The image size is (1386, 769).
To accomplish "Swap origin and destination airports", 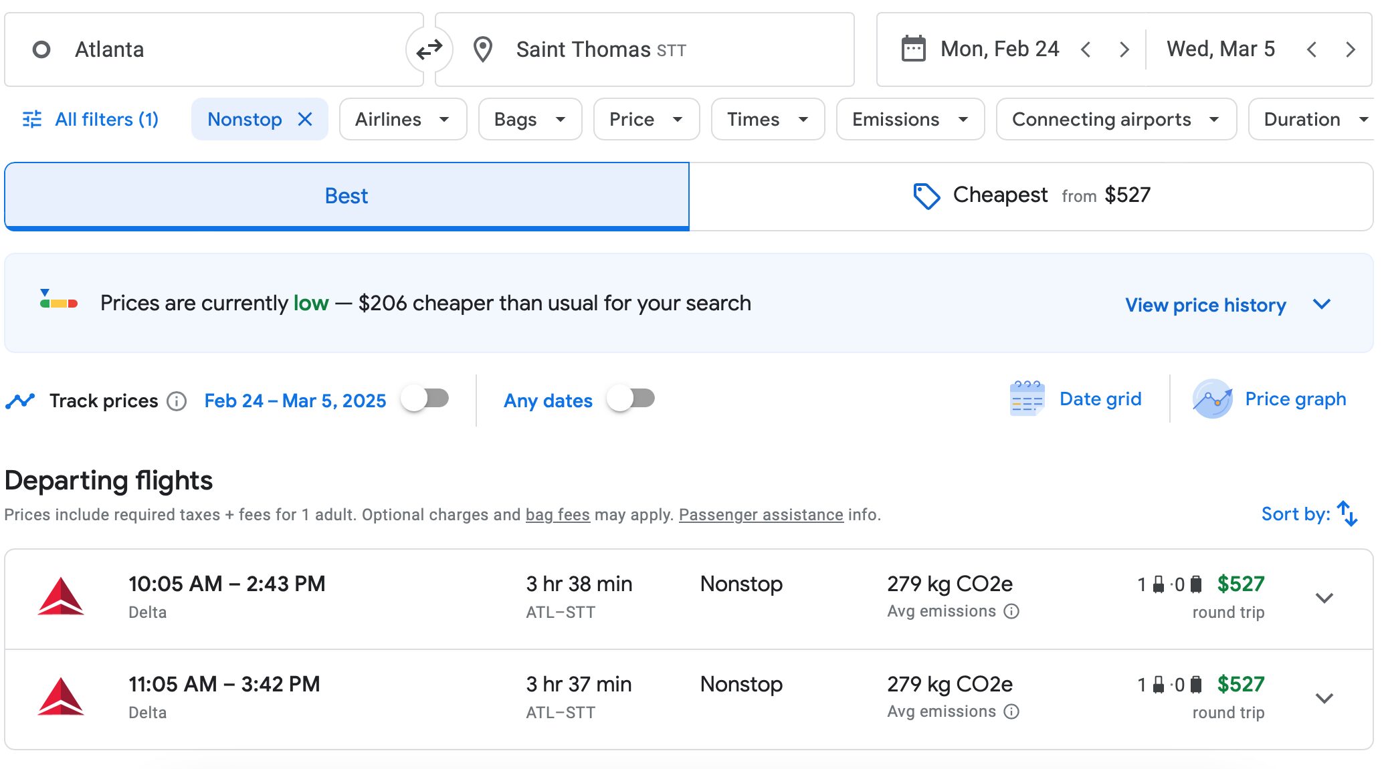I will coord(429,49).
